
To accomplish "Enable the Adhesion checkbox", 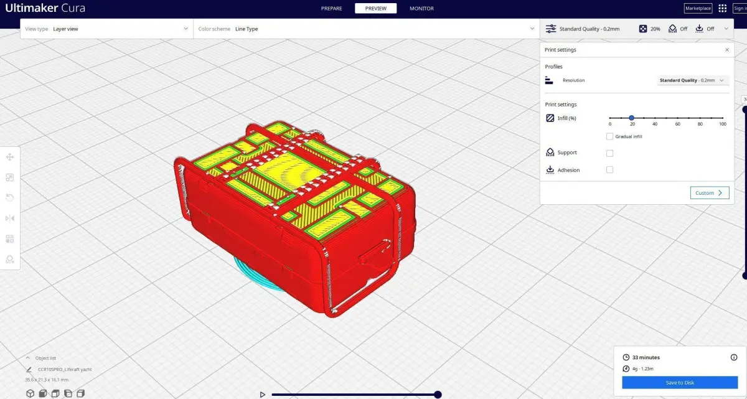I will tap(609, 170).
